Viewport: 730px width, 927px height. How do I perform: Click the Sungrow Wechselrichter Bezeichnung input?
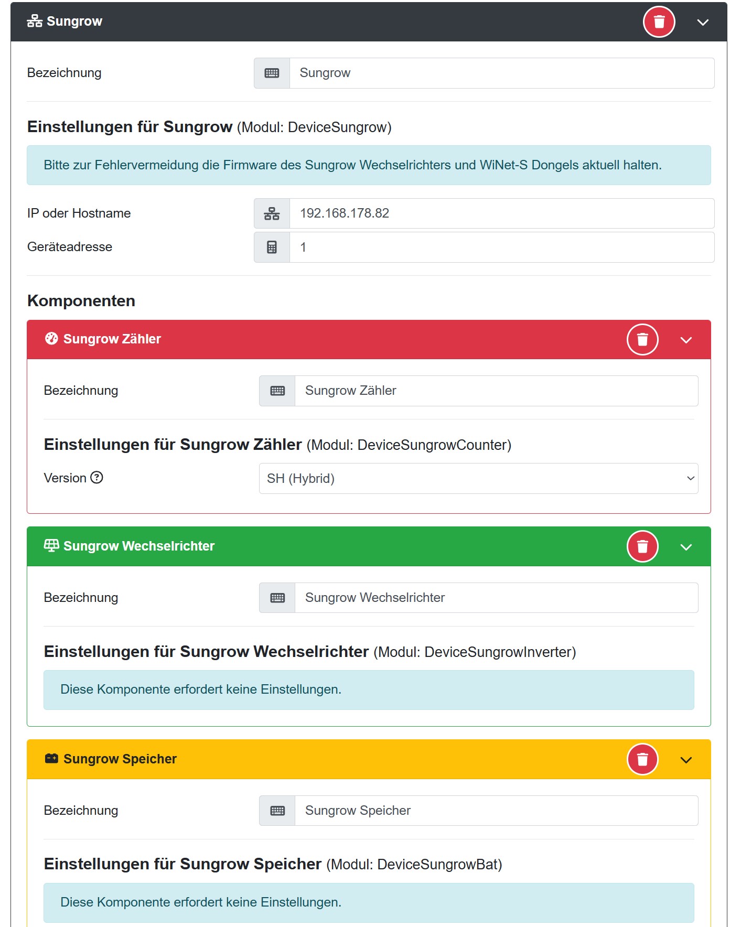pyautogui.click(x=496, y=598)
